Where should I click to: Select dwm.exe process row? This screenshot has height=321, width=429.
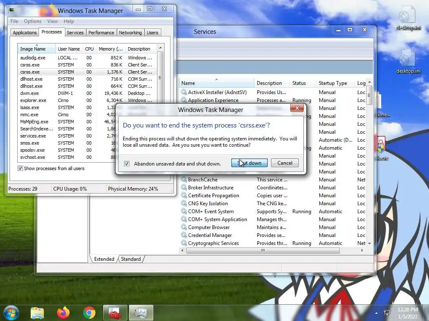point(87,93)
